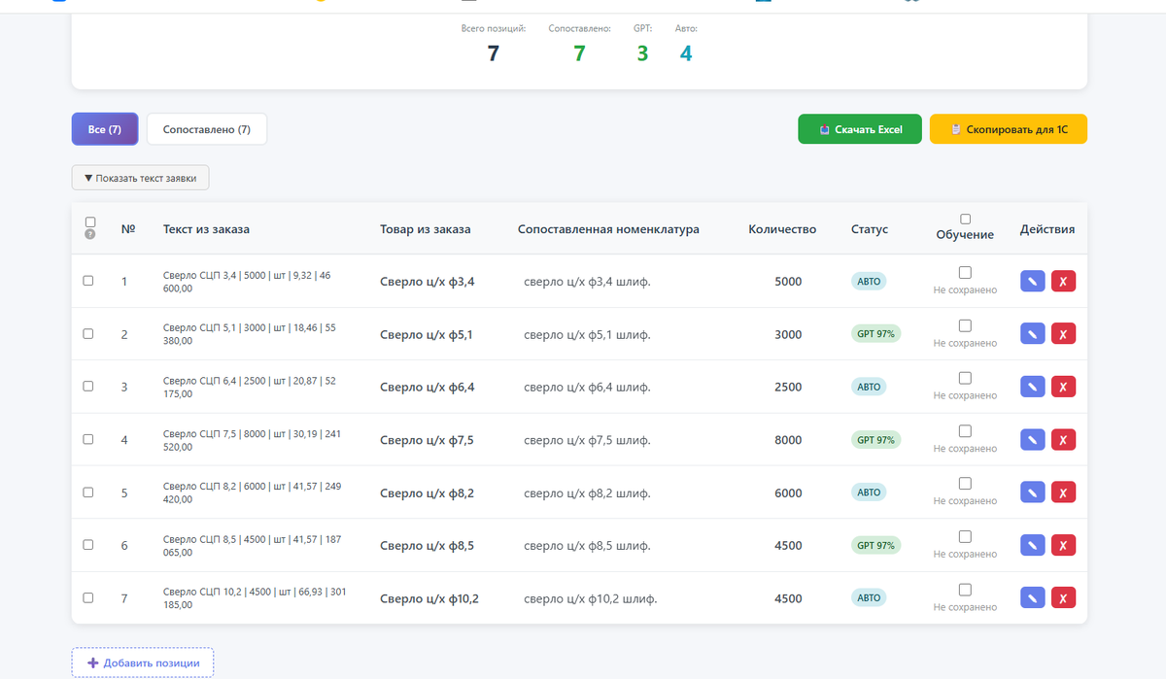
Task: Delete row 3 Сверло ц/х ф6,4
Action: point(1063,387)
